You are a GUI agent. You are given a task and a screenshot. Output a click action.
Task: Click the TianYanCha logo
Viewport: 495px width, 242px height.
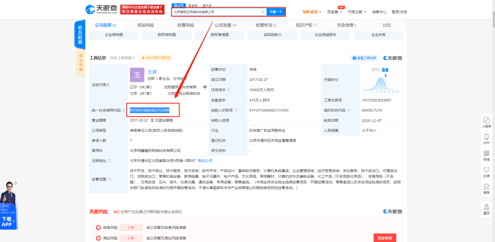coord(101,10)
